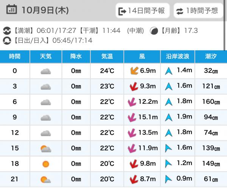Open the 14日間予報 forecast
Image resolution: width=227 pixels, height=188 pixels.
tap(142, 11)
